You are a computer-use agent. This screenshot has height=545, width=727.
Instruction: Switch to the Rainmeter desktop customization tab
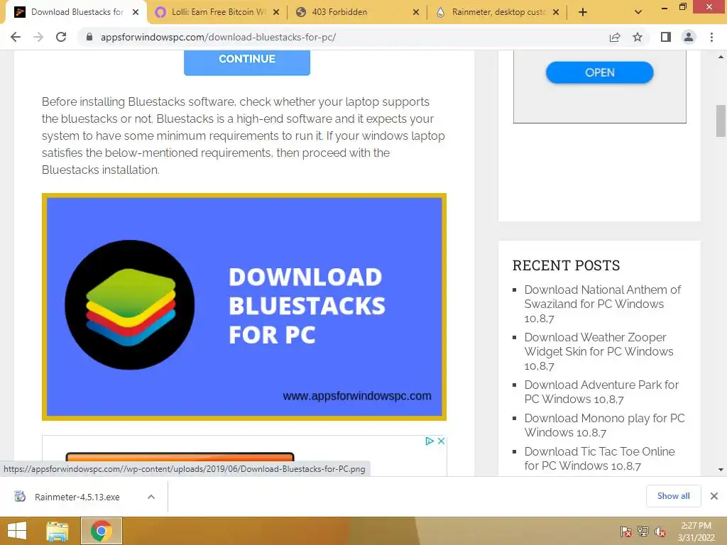(497, 13)
